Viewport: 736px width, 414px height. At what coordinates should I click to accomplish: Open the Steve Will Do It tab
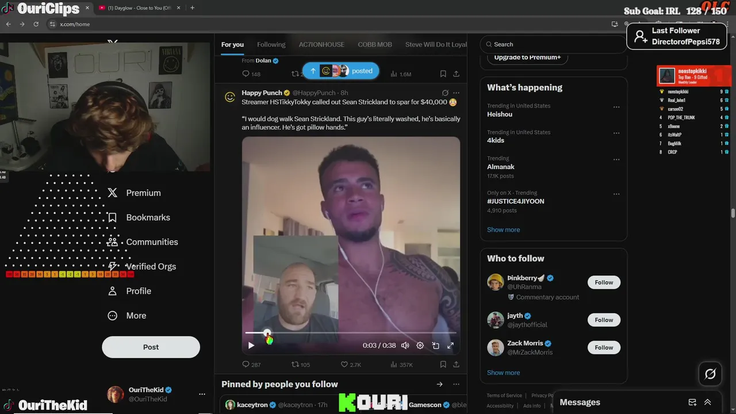(x=436, y=44)
